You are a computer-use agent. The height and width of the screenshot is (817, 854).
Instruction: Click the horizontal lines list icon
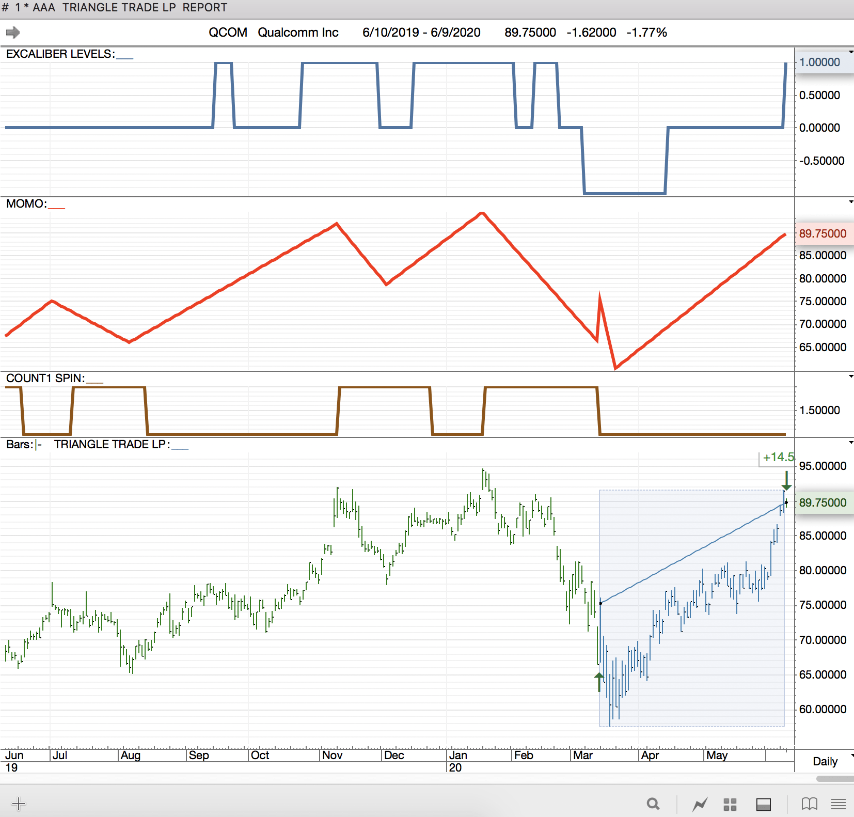point(839,804)
